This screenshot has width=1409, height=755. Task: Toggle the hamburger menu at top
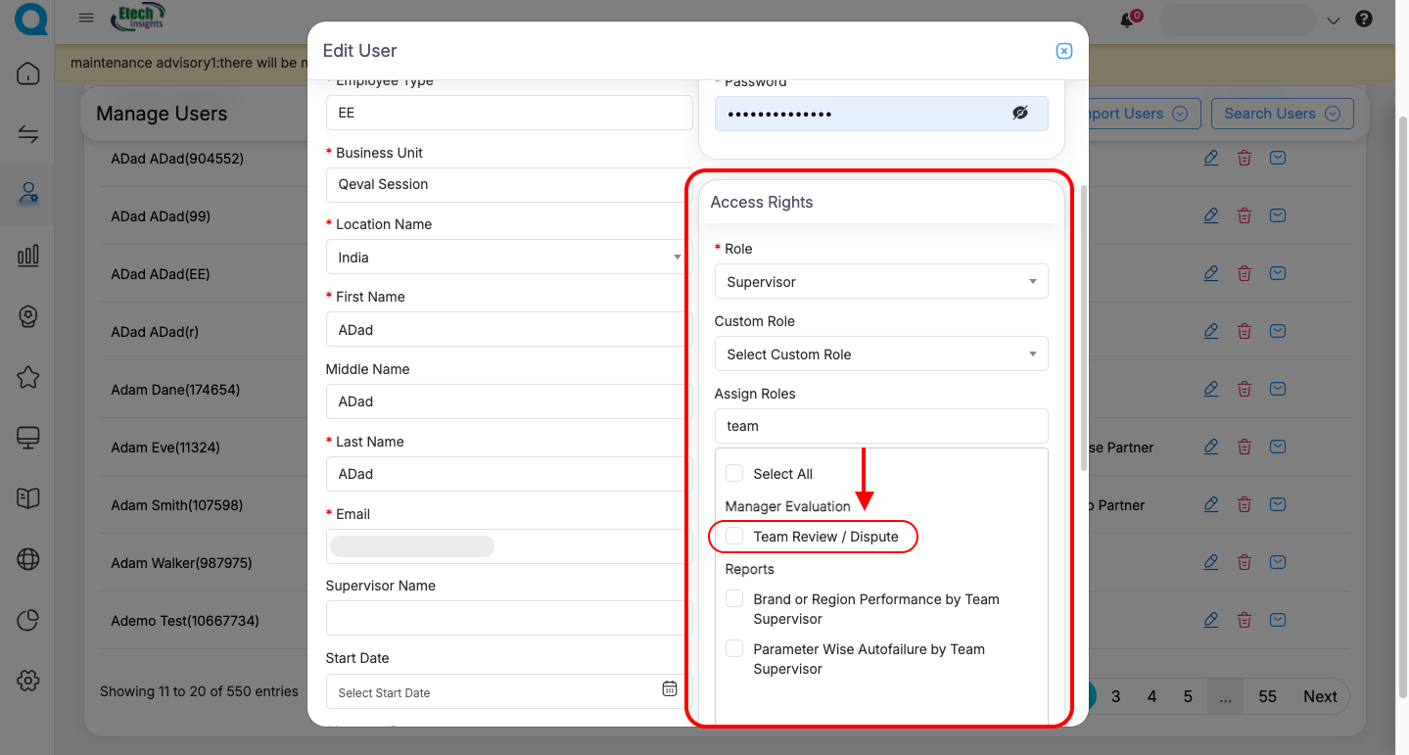[86, 19]
